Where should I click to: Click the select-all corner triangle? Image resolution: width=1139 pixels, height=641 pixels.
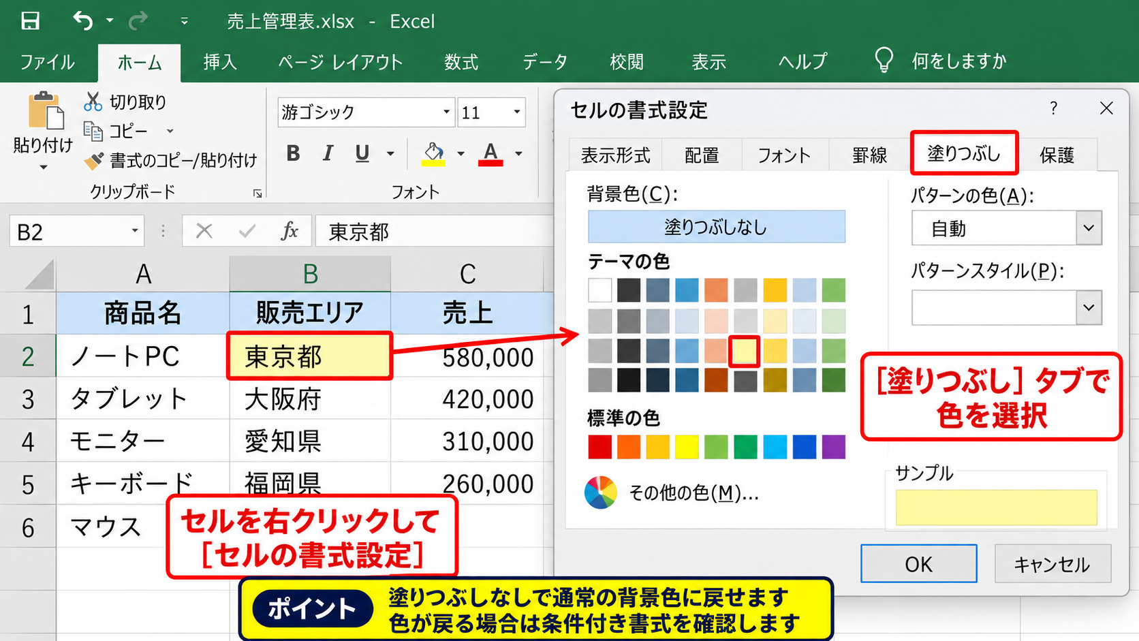[x=40, y=275]
